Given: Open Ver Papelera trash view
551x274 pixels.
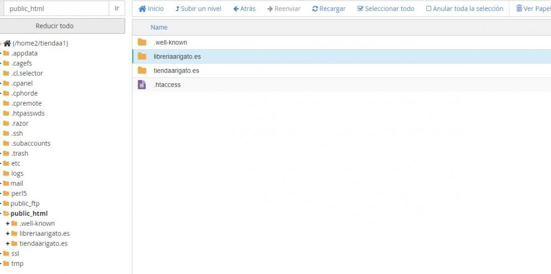Looking at the screenshot, I should pos(533,9).
